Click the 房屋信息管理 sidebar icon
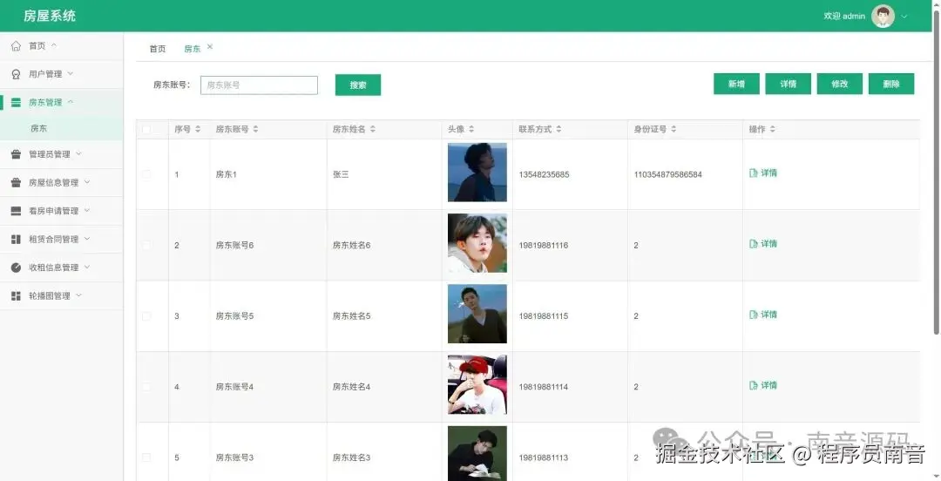The width and height of the screenshot is (941, 481). click(17, 182)
